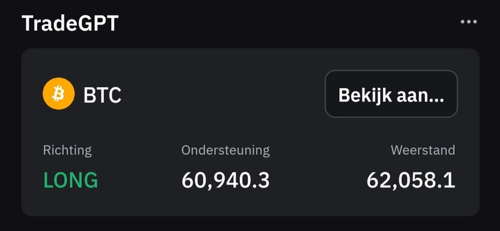Tap the Bekijk aan... button

391,94
